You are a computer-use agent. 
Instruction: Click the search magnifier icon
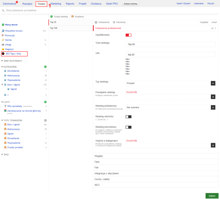point(3,11)
